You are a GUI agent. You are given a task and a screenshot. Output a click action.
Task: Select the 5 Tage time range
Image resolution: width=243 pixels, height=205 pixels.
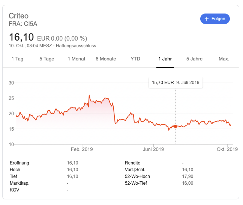click(47, 59)
